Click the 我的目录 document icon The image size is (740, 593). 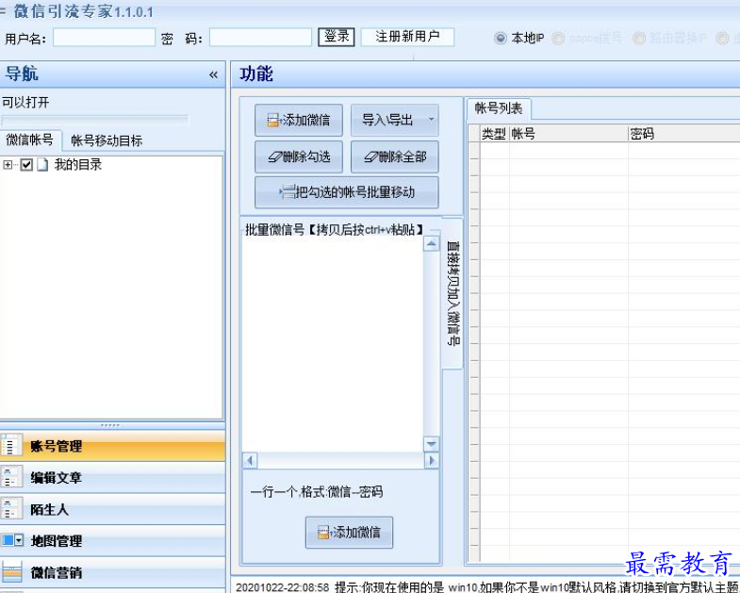tap(42, 165)
